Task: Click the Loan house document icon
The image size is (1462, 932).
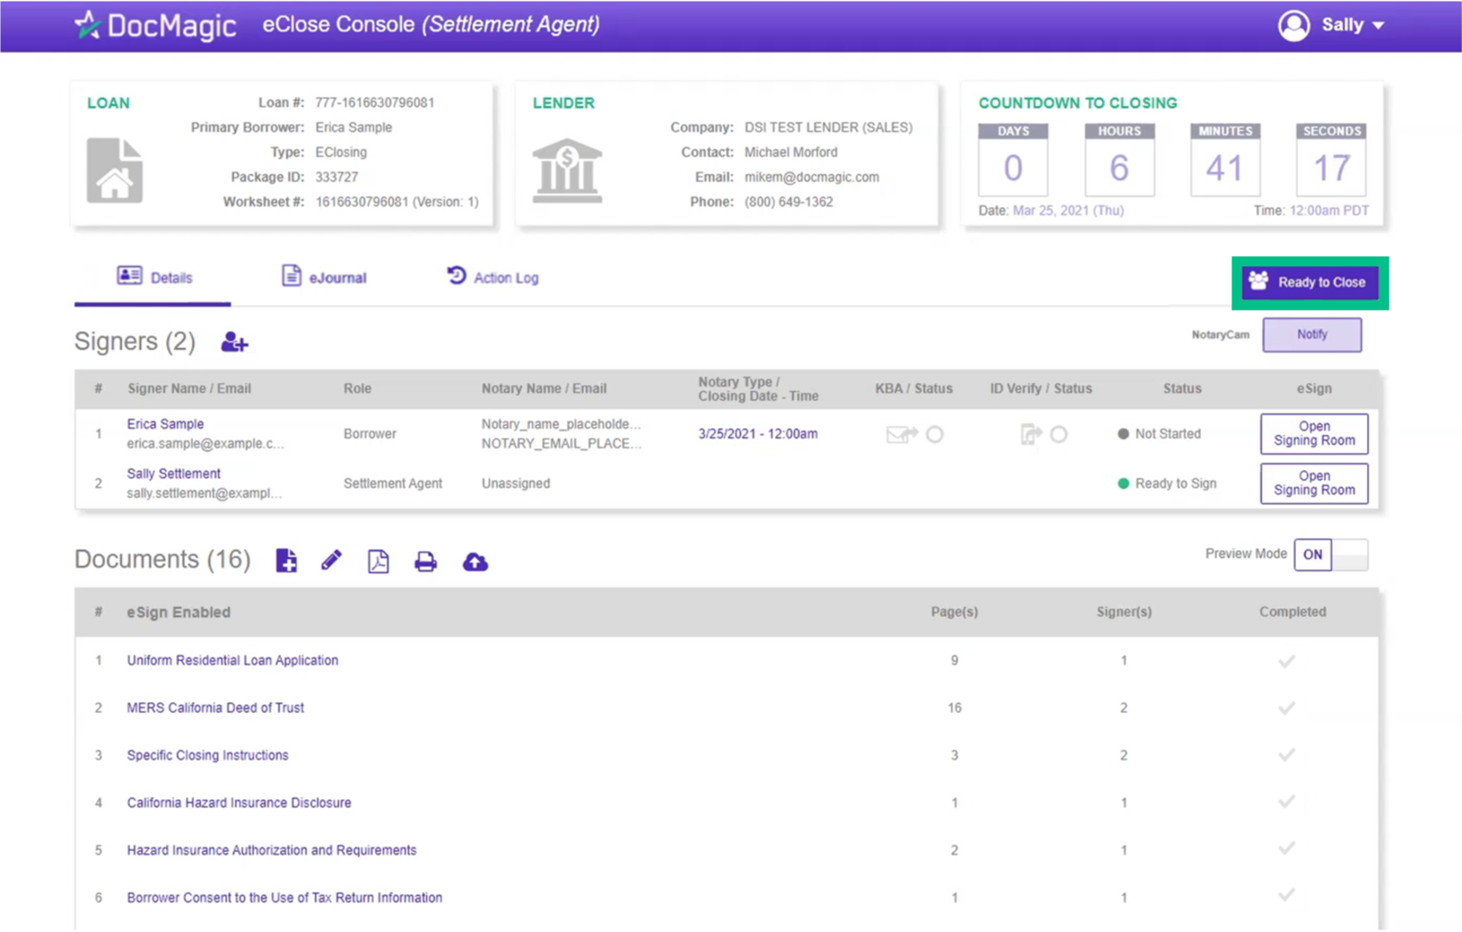Action: [114, 170]
